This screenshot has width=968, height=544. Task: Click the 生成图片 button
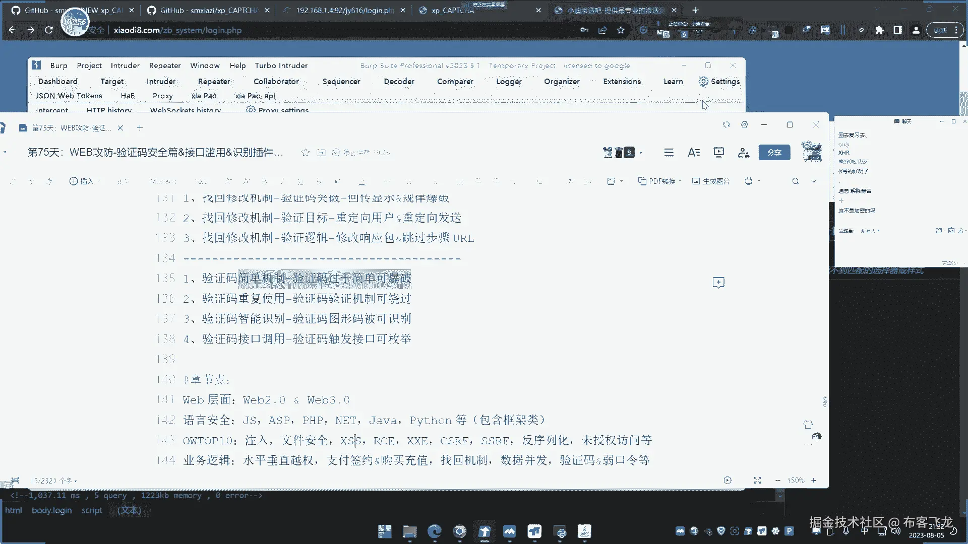pos(711,181)
